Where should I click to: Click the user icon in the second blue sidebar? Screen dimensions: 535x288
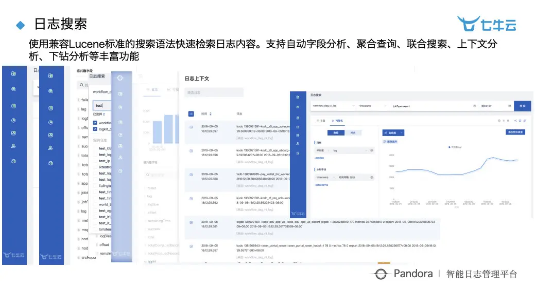50,148
